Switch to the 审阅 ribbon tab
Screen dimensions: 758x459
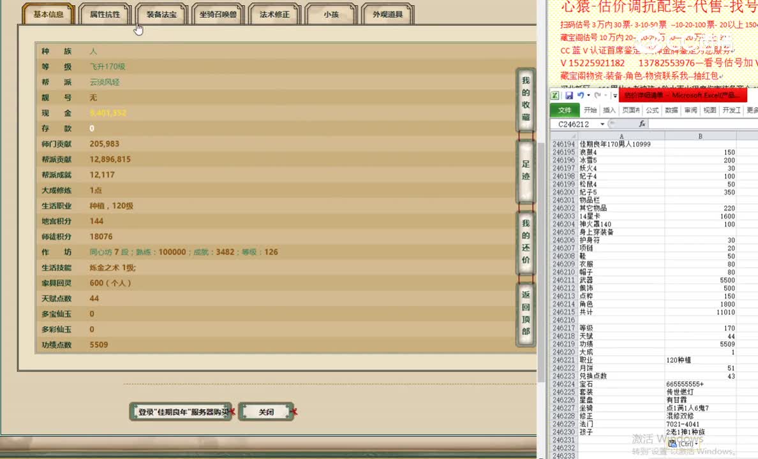pyautogui.click(x=691, y=110)
